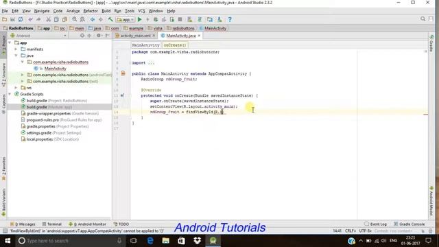Click the taskbar search box
Viewport: 439px width, 247px height.
click(x=70, y=241)
